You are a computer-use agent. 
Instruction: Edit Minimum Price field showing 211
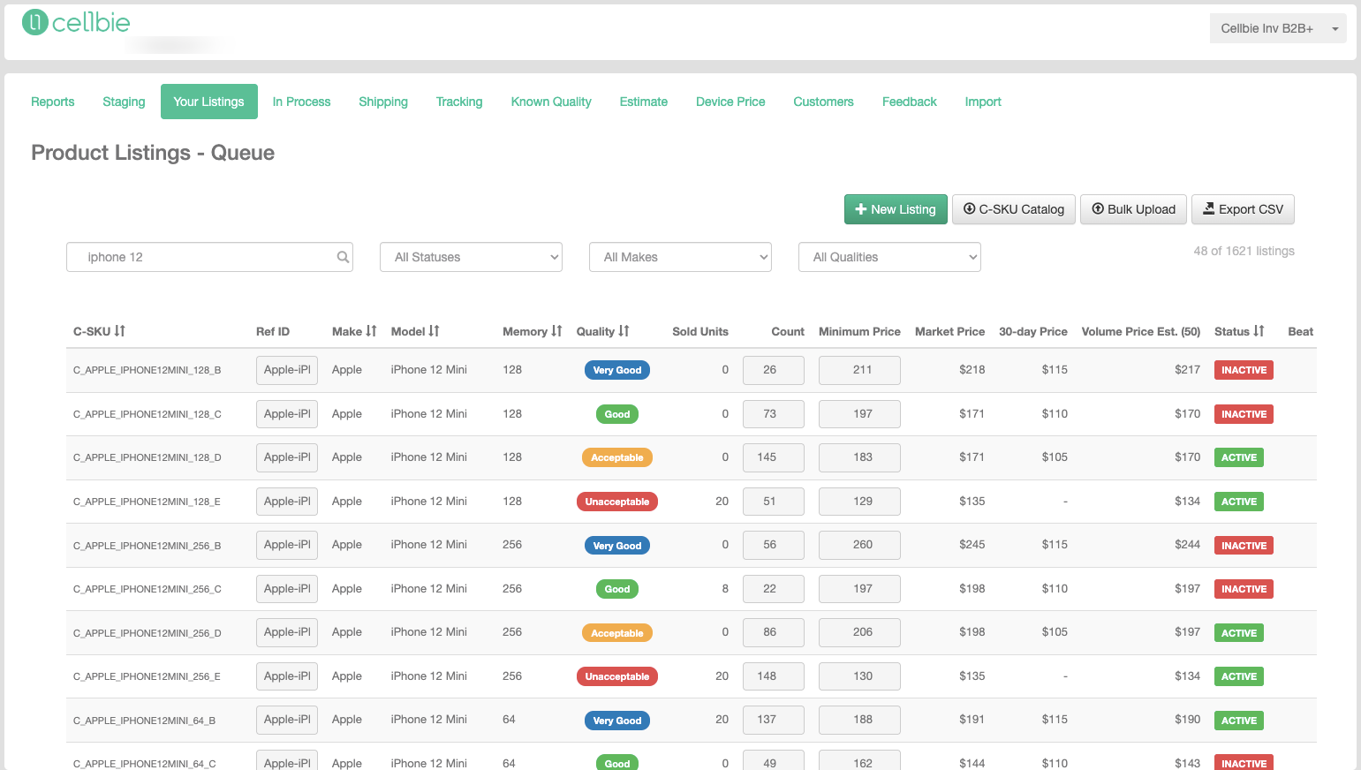[859, 370]
